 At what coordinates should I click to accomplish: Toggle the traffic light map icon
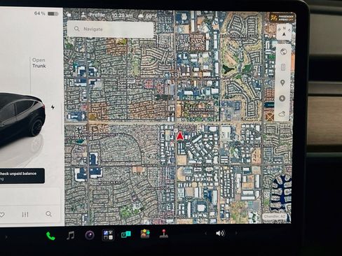[283, 67]
